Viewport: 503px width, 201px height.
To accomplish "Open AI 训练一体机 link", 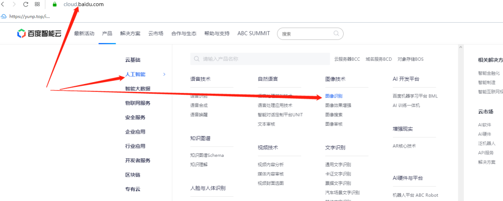I will click(406, 105).
